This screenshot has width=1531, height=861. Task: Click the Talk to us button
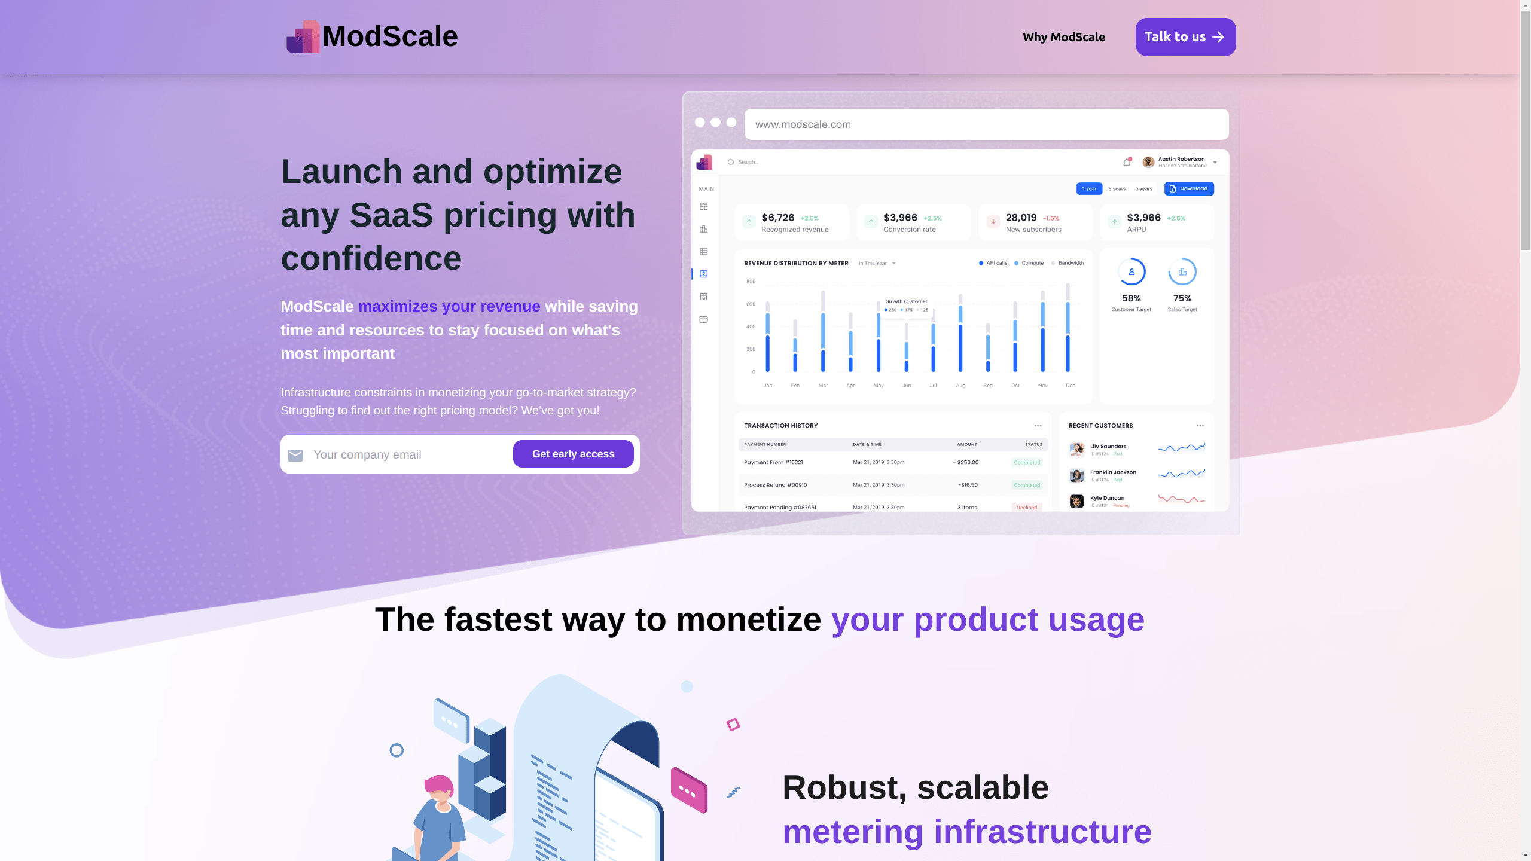pyautogui.click(x=1185, y=37)
